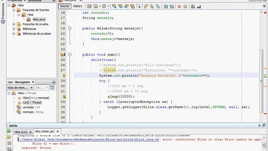Screen dimensions: 268x151
Task: Minimize the Navegador panel with its icon
Action: pyautogui.click(x=54, y=82)
